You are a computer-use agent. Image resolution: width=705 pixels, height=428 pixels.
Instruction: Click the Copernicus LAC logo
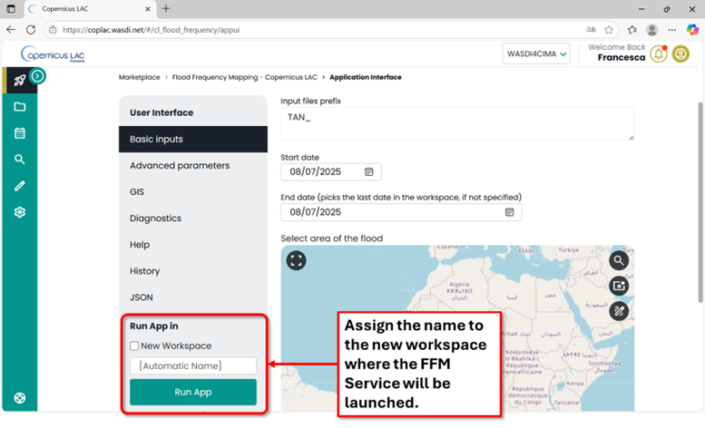53,54
